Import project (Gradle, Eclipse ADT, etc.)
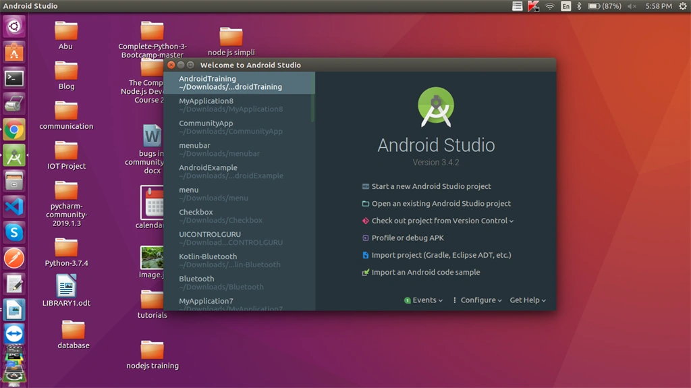 (441, 255)
